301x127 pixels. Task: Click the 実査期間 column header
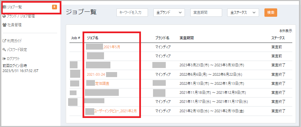[187, 38]
